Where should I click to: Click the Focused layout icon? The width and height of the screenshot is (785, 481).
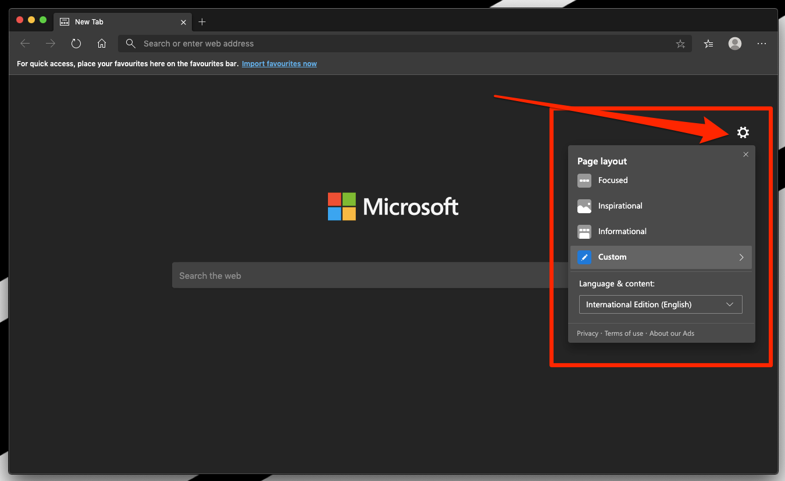(584, 181)
